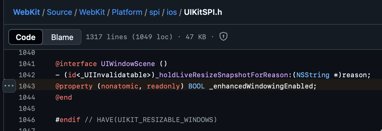The width and height of the screenshot is (382, 131).
Task: Click the UIWindowScene symbol in the code
Action: [128, 64]
